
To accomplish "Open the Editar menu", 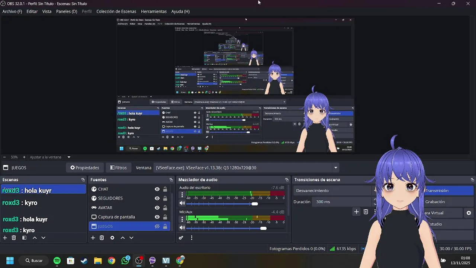I will [x=32, y=12].
